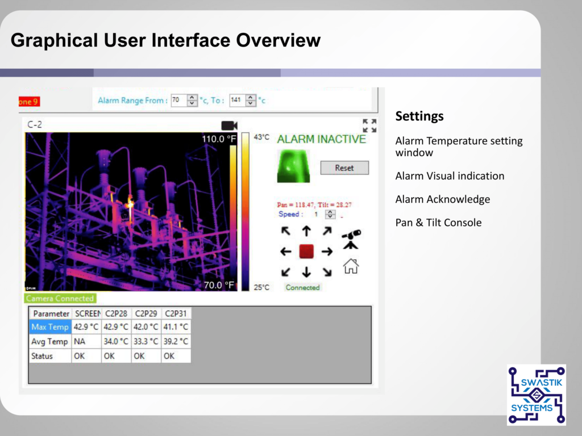The image size is (582, 436).
Task: Select the Parameter column header
Action: 51,313
